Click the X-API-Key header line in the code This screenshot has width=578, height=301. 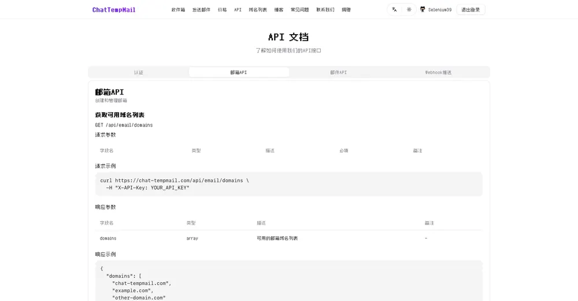point(148,188)
